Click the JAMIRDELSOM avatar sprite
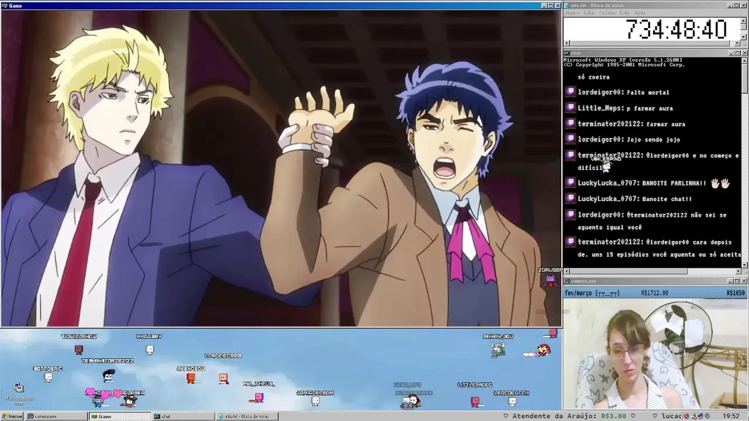Image resolution: width=749 pixels, height=421 pixels. pyautogui.click(x=315, y=401)
